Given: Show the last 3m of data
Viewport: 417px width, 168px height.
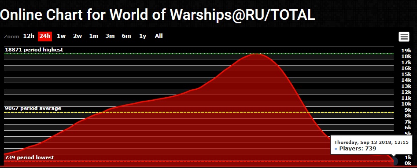Looking at the screenshot, I should (x=110, y=36).
